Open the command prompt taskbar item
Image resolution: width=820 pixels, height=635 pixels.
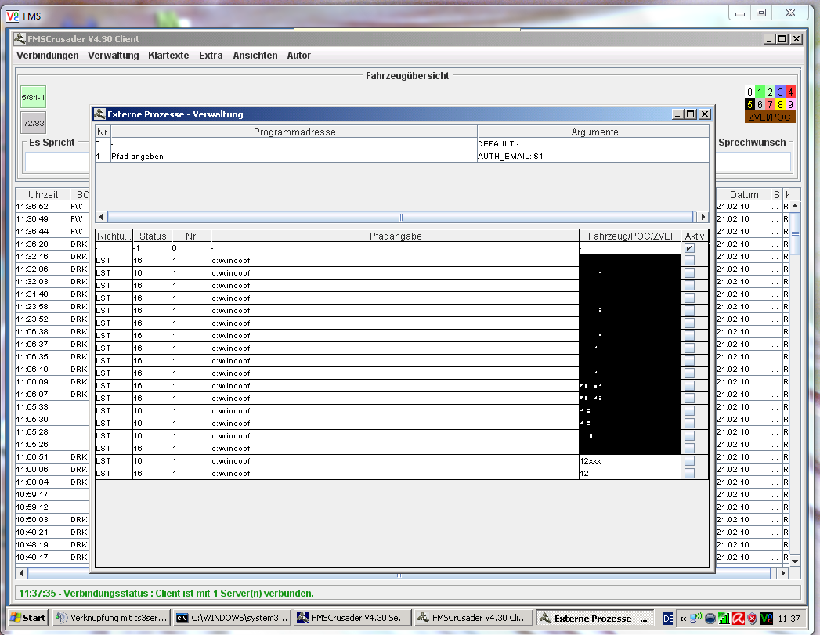click(232, 618)
